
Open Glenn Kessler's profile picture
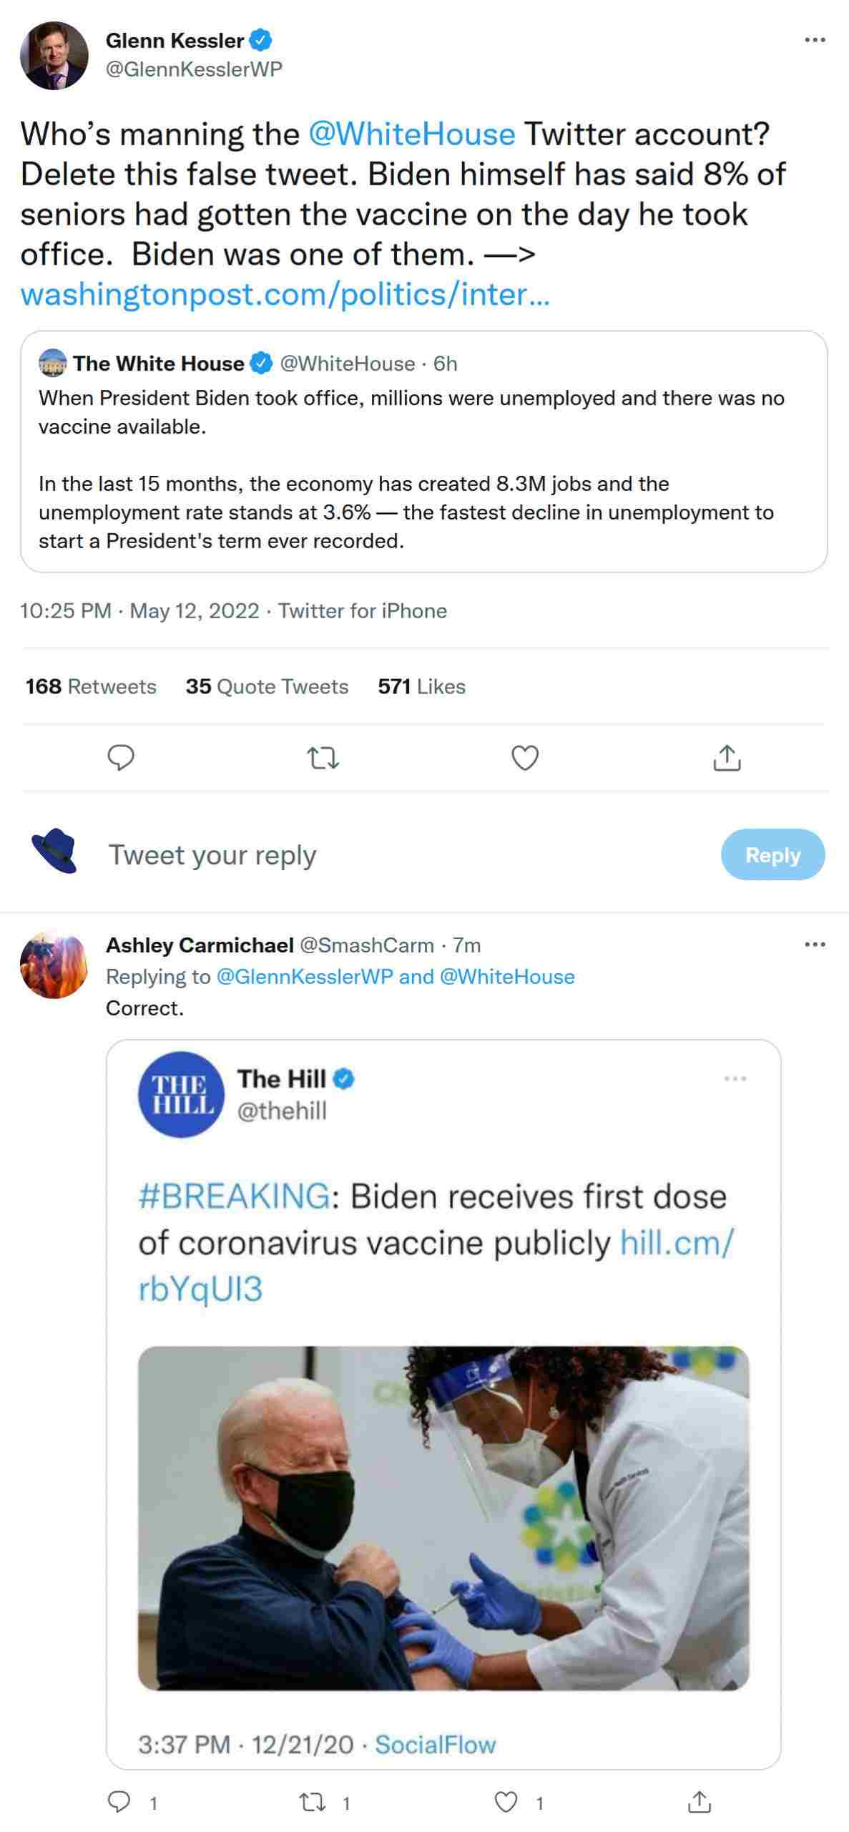54,55
